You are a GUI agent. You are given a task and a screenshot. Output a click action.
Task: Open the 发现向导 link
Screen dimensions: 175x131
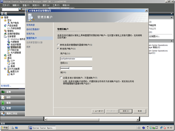tap(6, 86)
